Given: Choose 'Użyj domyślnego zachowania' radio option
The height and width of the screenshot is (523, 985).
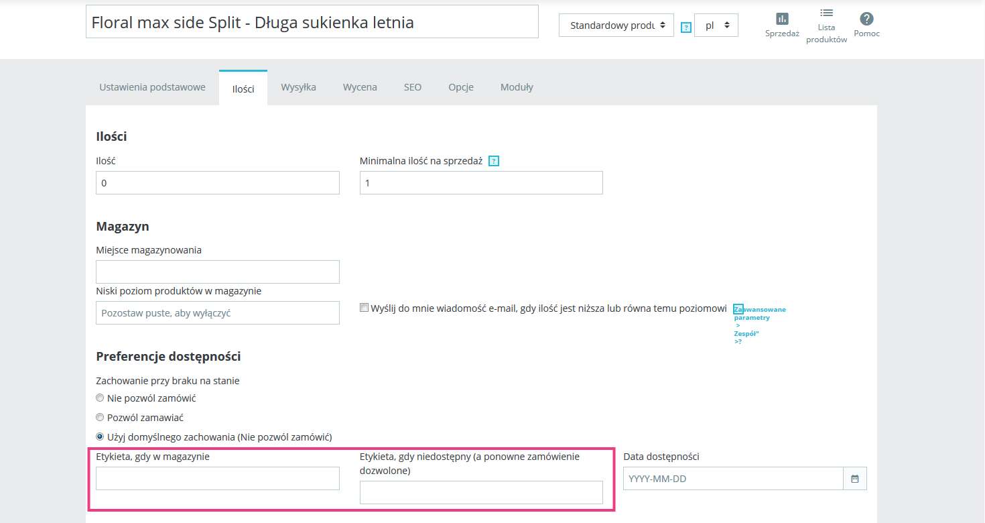Looking at the screenshot, I should (x=101, y=437).
